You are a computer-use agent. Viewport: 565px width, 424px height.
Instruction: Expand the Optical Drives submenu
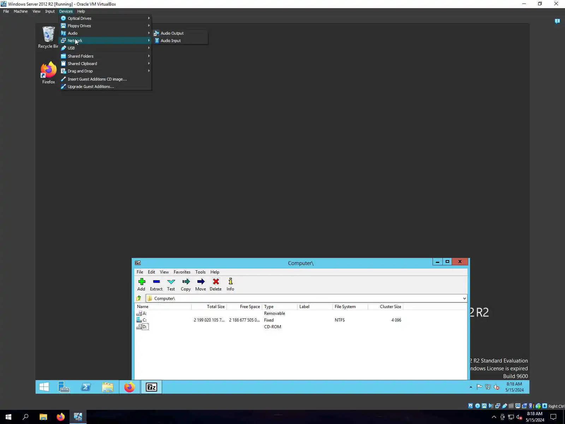click(105, 18)
